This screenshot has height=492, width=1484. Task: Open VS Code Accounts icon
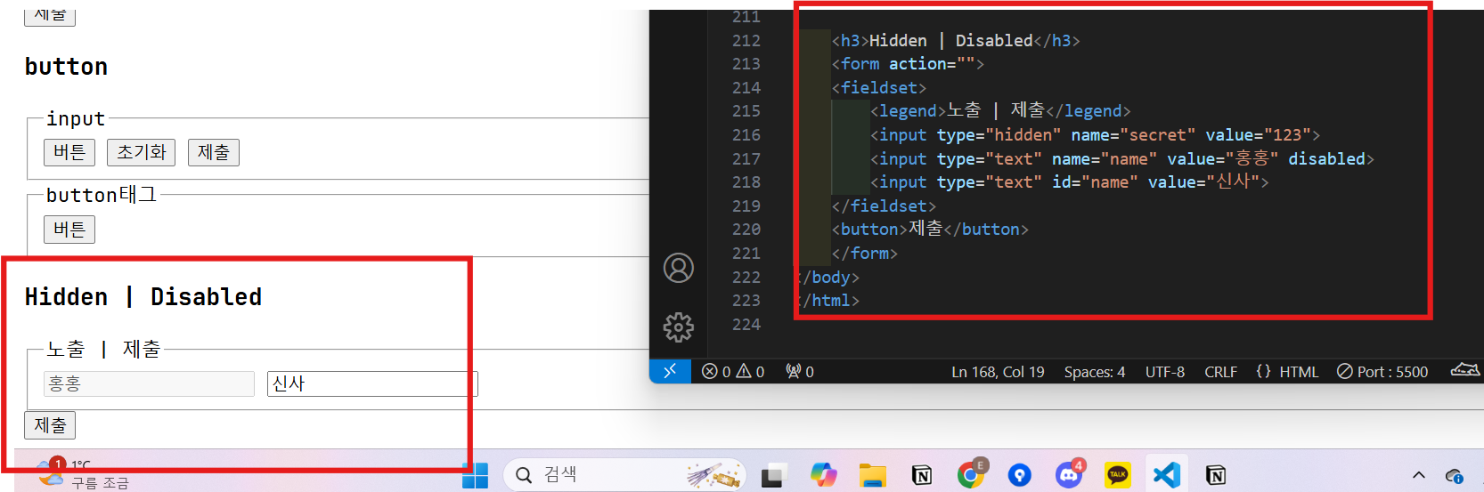[x=678, y=268]
